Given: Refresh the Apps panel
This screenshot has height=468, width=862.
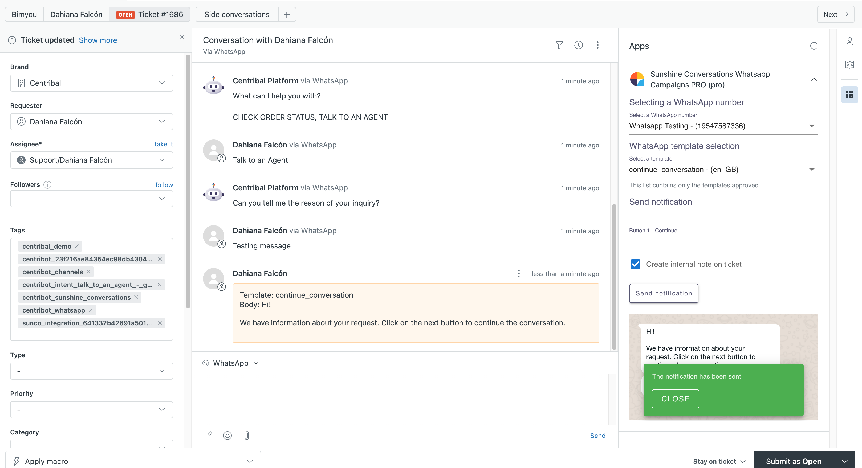Looking at the screenshot, I should (814, 46).
